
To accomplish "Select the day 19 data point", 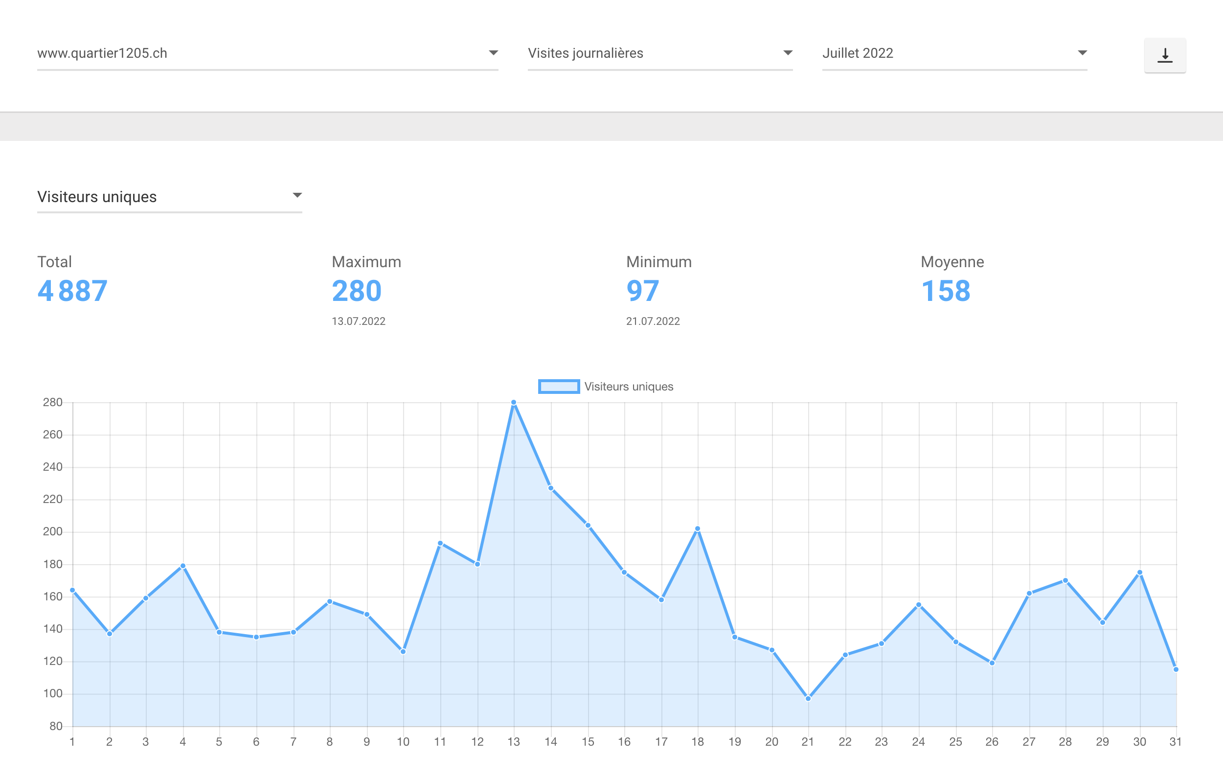I will 734,637.
